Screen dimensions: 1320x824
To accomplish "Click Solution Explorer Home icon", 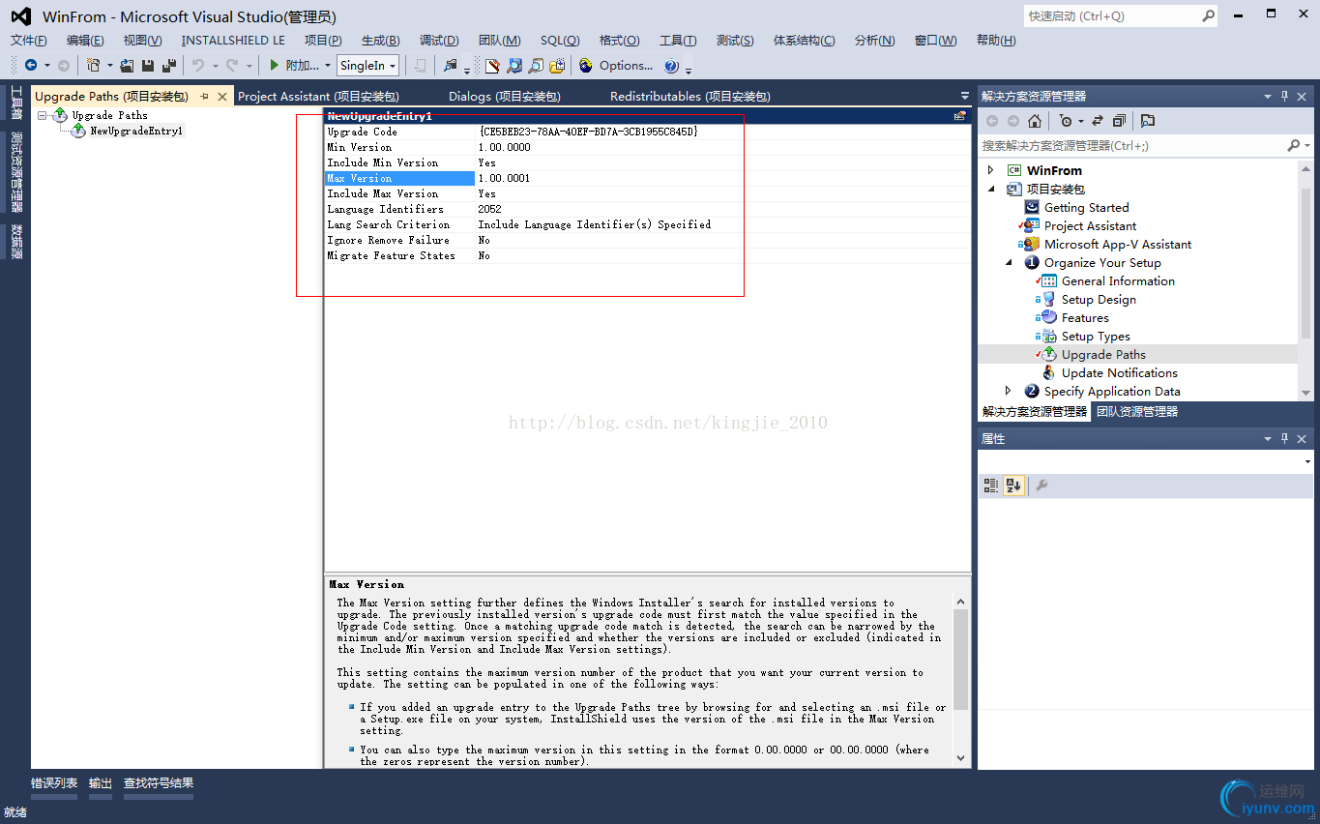I will (x=1035, y=121).
